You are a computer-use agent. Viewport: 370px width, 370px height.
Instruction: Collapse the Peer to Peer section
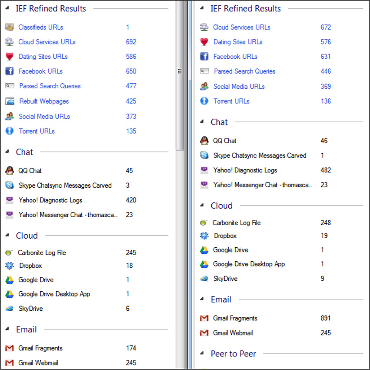click(202, 353)
